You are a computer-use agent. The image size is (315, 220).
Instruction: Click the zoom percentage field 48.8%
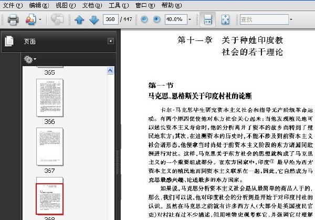coord(176,19)
